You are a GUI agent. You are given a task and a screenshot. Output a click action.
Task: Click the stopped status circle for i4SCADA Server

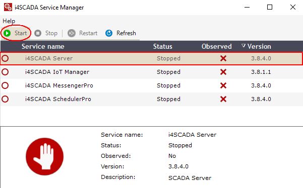pyautogui.click(x=5, y=58)
